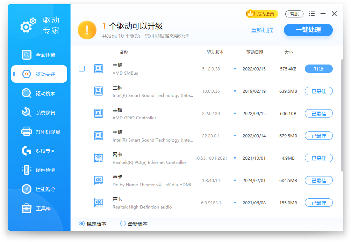The image size is (351, 242).
Task: Open the toolbox icon in sidebar
Action: [27, 209]
